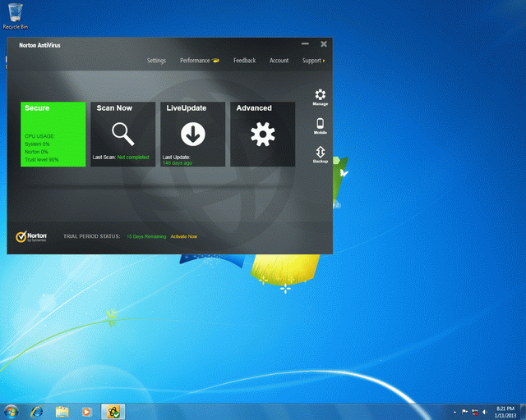Click Trust level 98% text
526x420 pixels.
click(42, 160)
